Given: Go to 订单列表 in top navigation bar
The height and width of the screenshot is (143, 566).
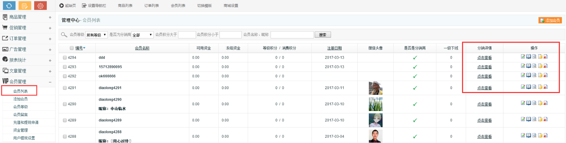Looking at the screenshot, I should coord(151,6).
